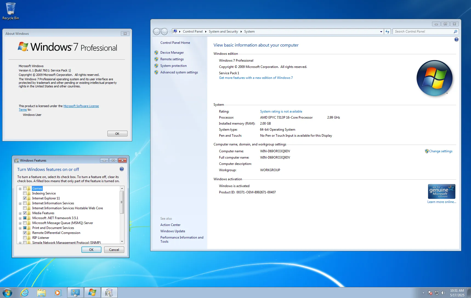Open Advanced system settings
Viewport: 471px width, 298px height.
[179, 72]
